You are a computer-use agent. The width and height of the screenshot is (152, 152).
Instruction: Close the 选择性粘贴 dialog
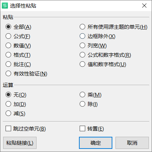point(144,6)
